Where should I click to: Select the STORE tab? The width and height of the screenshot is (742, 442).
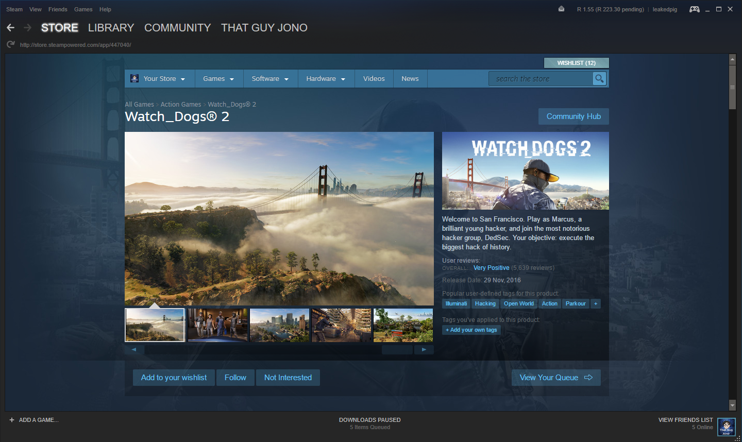point(60,28)
